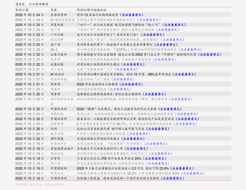Click 点击查看原文 for 火锅成餐饮业 report

point(187,119)
